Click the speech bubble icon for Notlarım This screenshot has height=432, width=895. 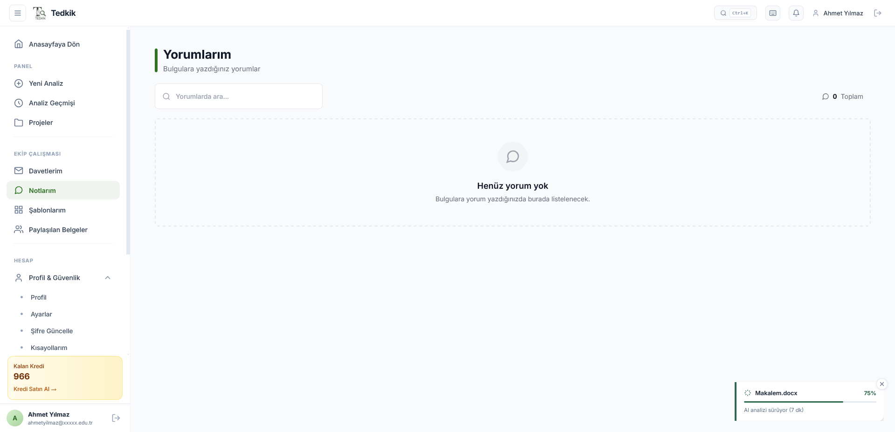tap(19, 191)
